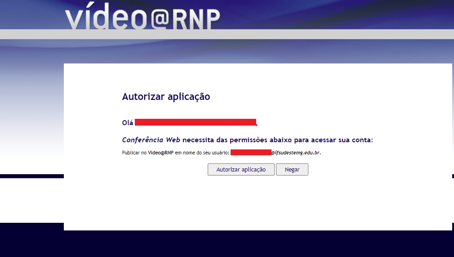Click the 'Publicar no' permission description text
Viewport: 454px width, 257px height.
tap(134, 153)
